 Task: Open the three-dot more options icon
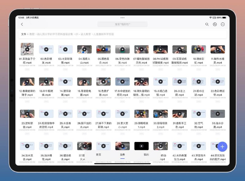[x=223, y=24]
